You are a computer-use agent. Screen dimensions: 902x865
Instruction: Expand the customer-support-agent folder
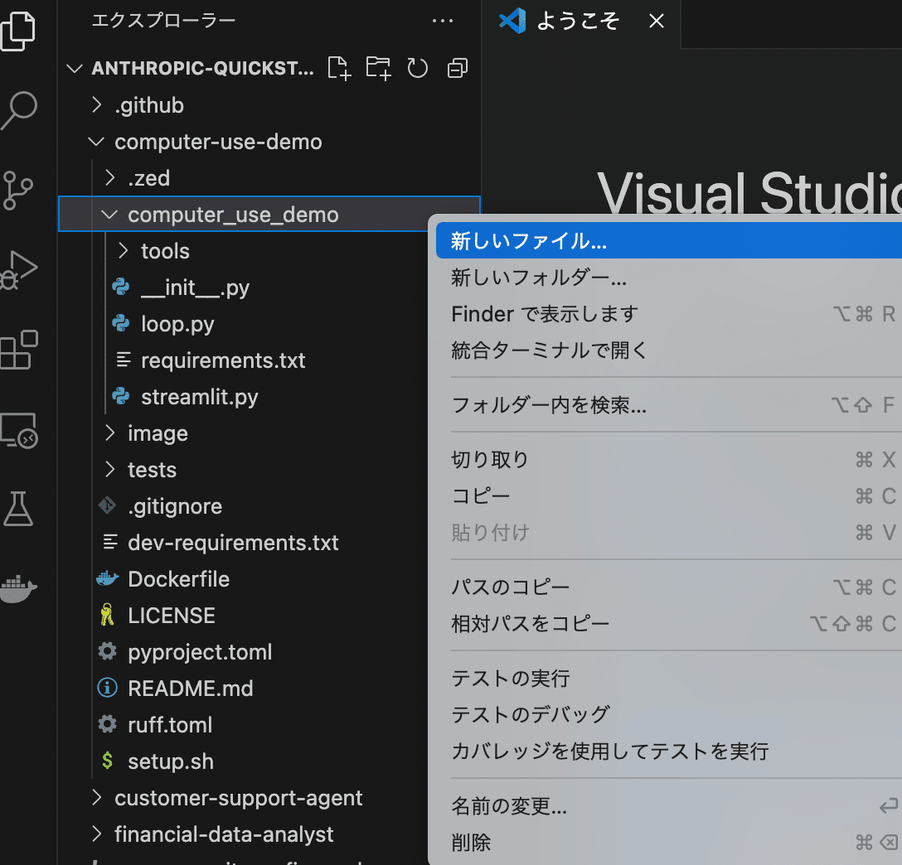pos(97,797)
